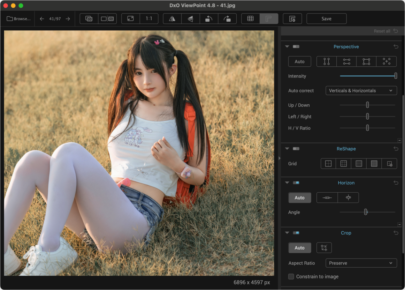Click the flip horizontally toolbar icon
The height and width of the screenshot is (290, 405).
172,18
